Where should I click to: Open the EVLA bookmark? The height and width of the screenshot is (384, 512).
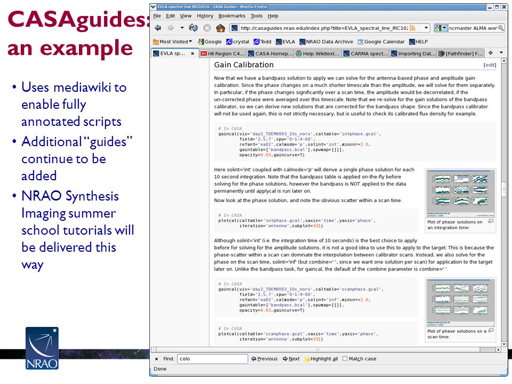click(285, 42)
